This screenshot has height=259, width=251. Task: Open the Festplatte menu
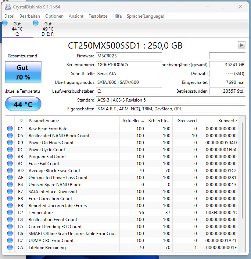tap(98, 16)
